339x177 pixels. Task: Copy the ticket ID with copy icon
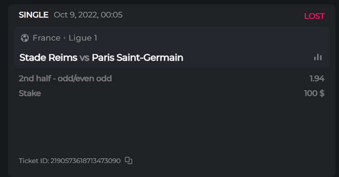tap(129, 160)
